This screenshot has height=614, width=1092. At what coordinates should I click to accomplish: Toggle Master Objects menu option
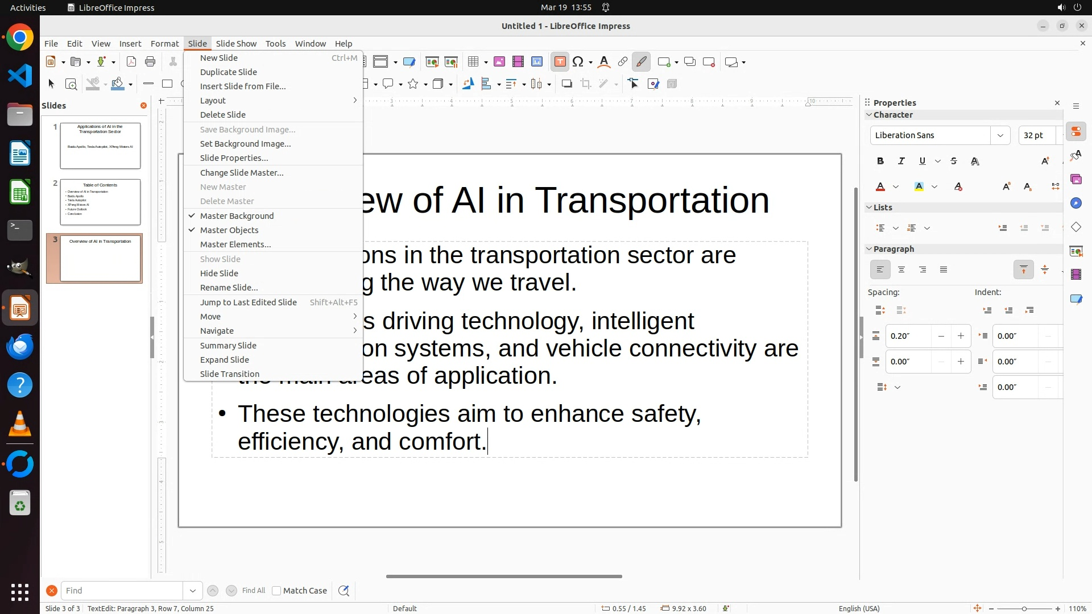point(229,230)
